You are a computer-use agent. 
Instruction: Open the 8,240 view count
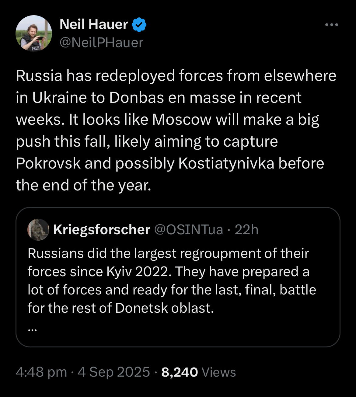180,372
